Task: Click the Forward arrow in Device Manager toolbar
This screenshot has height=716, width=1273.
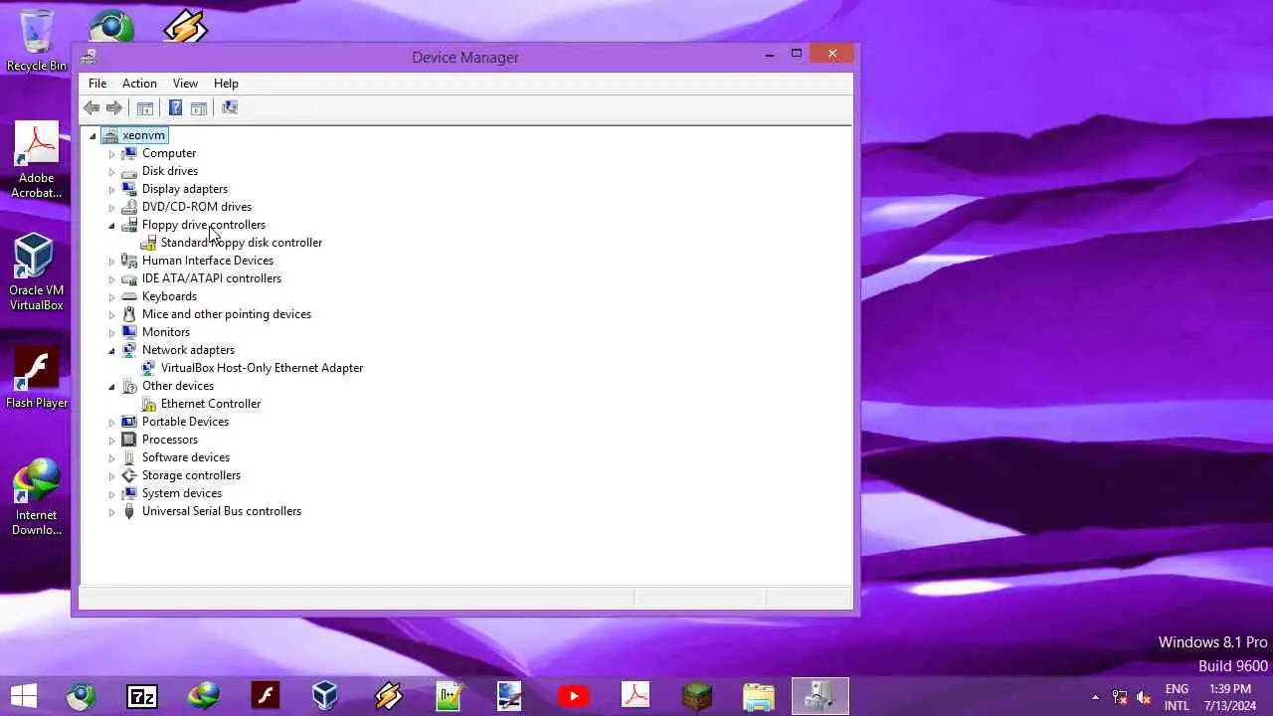Action: point(114,107)
